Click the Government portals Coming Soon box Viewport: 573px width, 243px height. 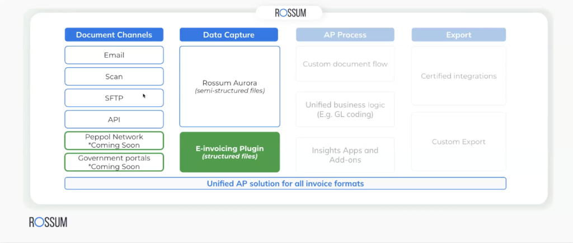pyautogui.click(x=114, y=162)
